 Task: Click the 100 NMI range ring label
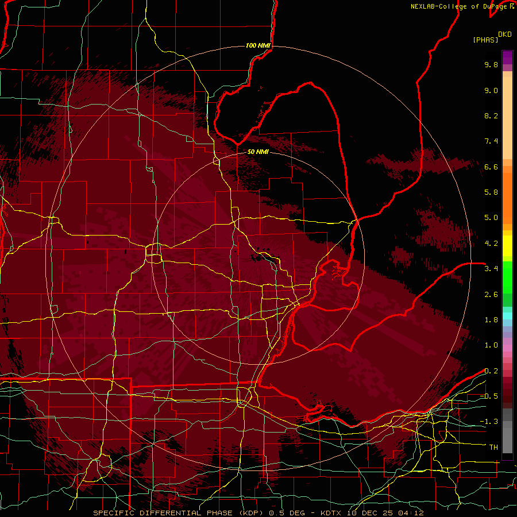click(258, 45)
